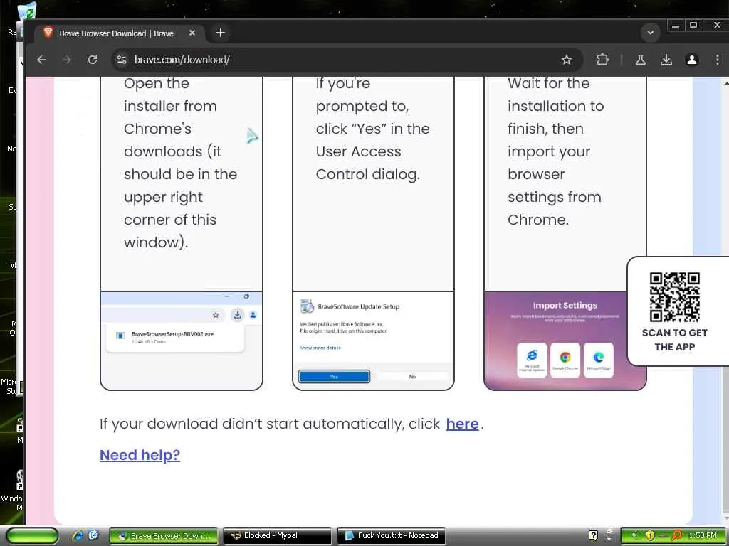Click the BraveSoftware Update Setup illustration

tap(373, 341)
